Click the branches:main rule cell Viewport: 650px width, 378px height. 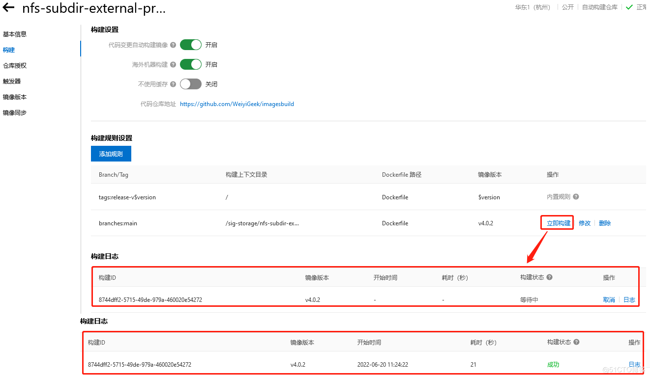click(118, 223)
